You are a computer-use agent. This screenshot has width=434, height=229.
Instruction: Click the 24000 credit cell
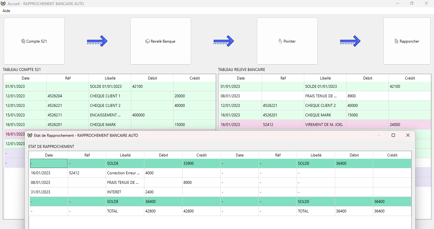pos(410,125)
